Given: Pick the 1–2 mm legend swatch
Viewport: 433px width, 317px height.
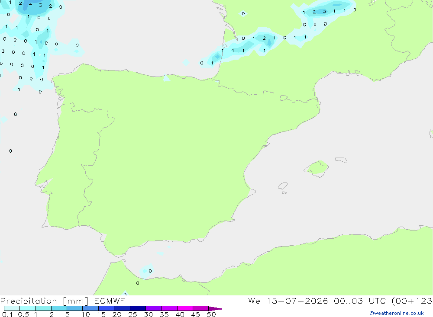Looking at the screenshot, I should (x=43, y=308).
